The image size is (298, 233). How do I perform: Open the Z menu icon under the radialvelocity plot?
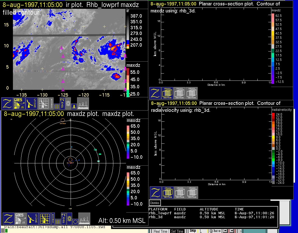(156, 193)
